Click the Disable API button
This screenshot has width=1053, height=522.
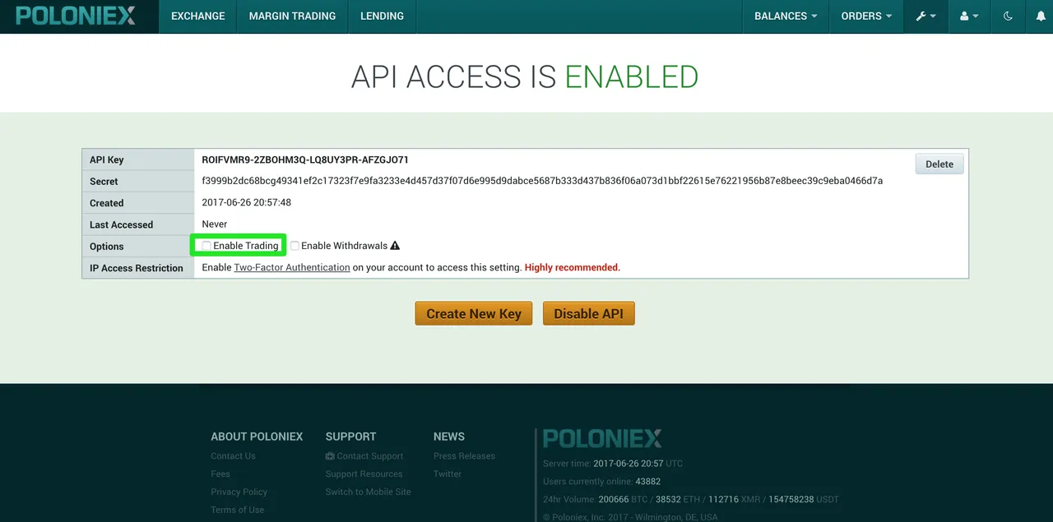pos(589,313)
